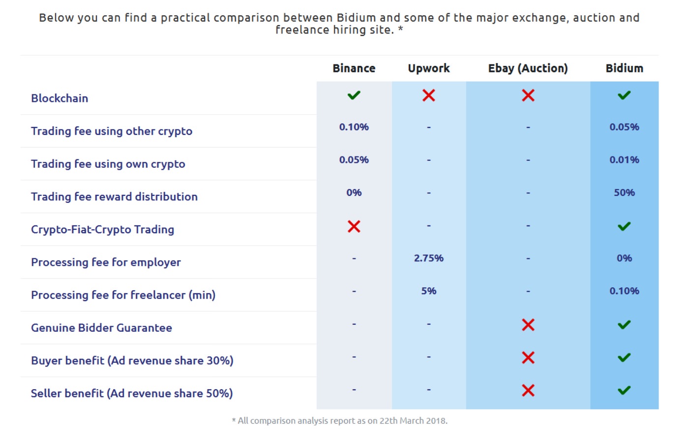Click Bidium's green checkmark in Blockchain row
This screenshot has height=433, width=689.
pyautogui.click(x=624, y=95)
